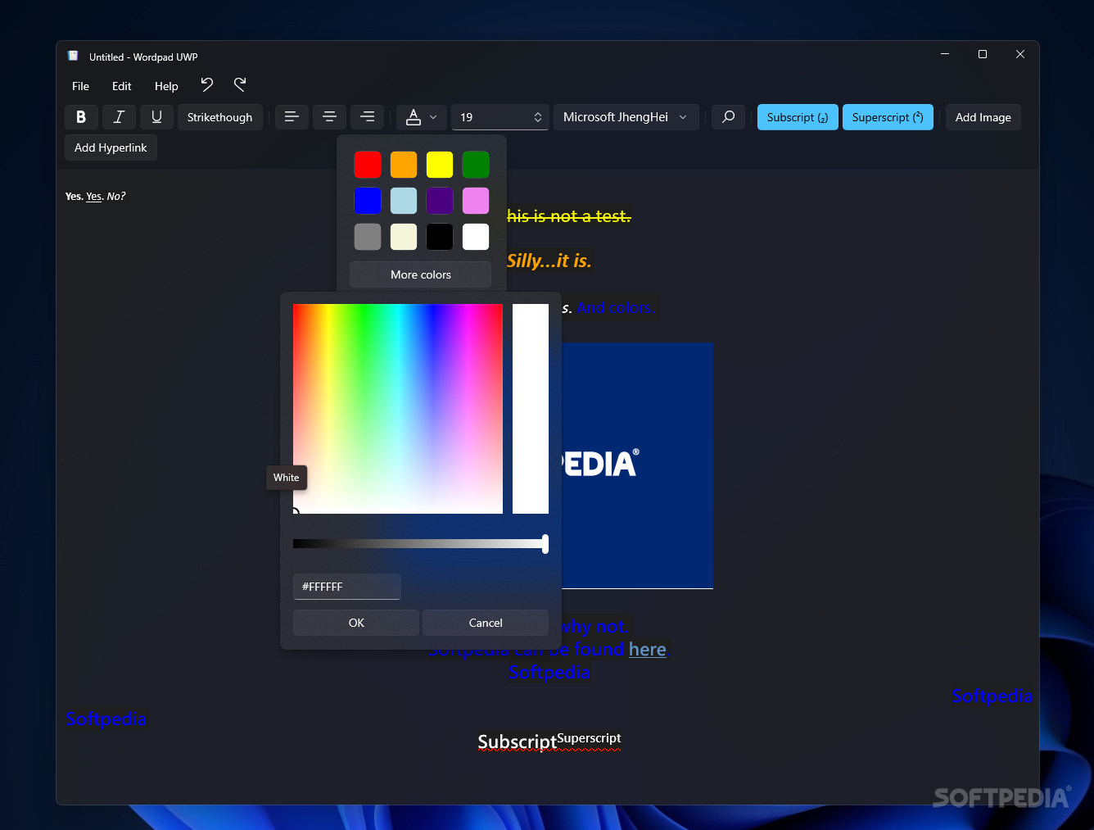
Task: Click the SubscriptSuperscript text line
Action: click(x=549, y=741)
